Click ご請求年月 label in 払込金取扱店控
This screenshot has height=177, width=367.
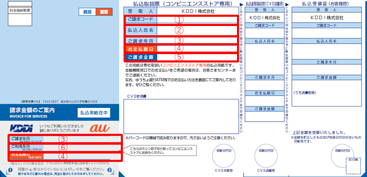pyautogui.click(x=265, y=78)
